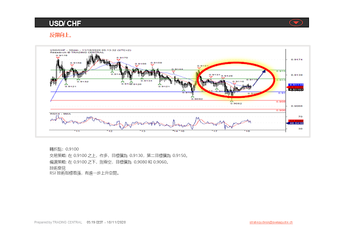
Task: Click the 技術意見 heading
Action: (57, 168)
